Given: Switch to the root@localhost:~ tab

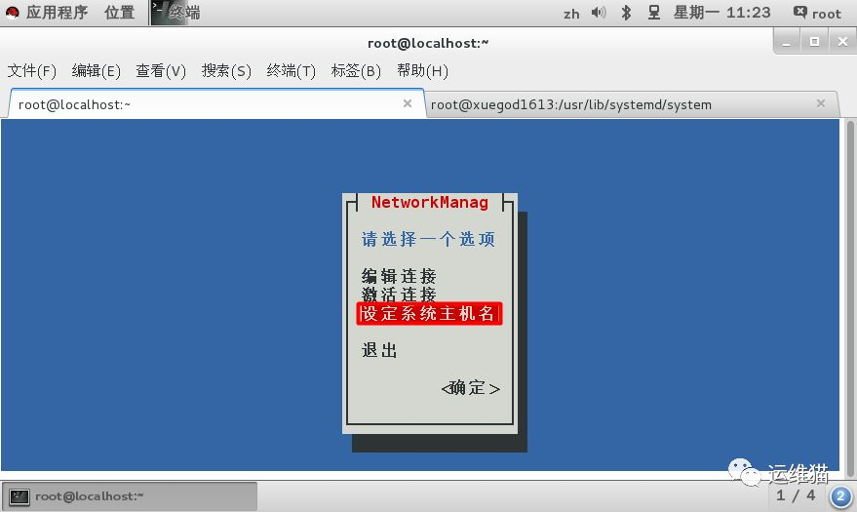Looking at the screenshot, I should point(216,103).
